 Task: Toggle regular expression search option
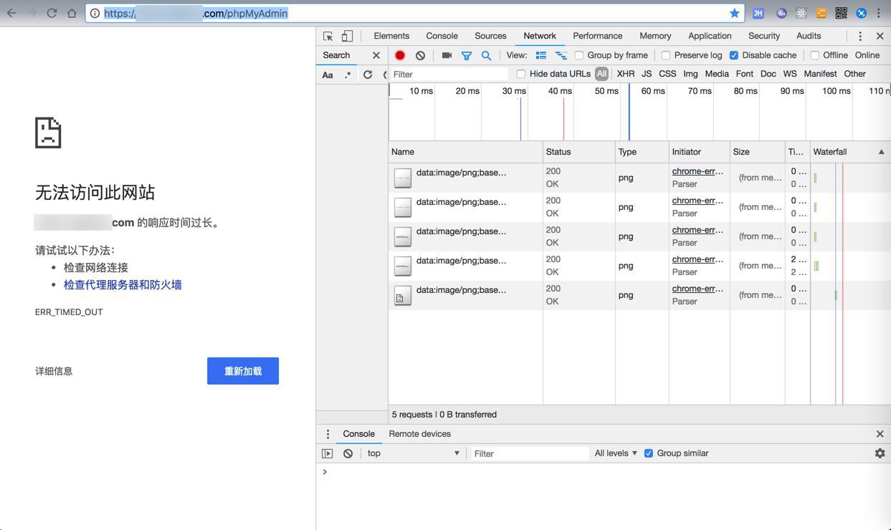pyautogui.click(x=348, y=74)
